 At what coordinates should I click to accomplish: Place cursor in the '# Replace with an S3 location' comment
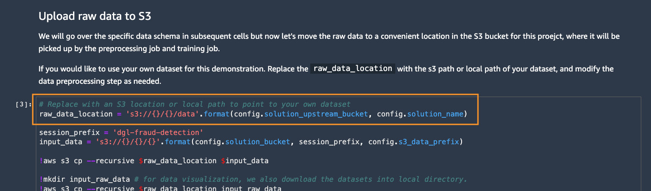tap(195, 105)
